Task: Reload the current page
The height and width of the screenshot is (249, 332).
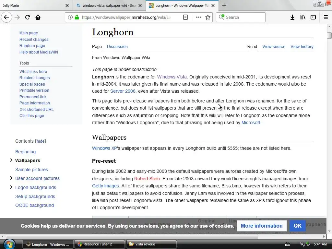Action: [x=28, y=17]
